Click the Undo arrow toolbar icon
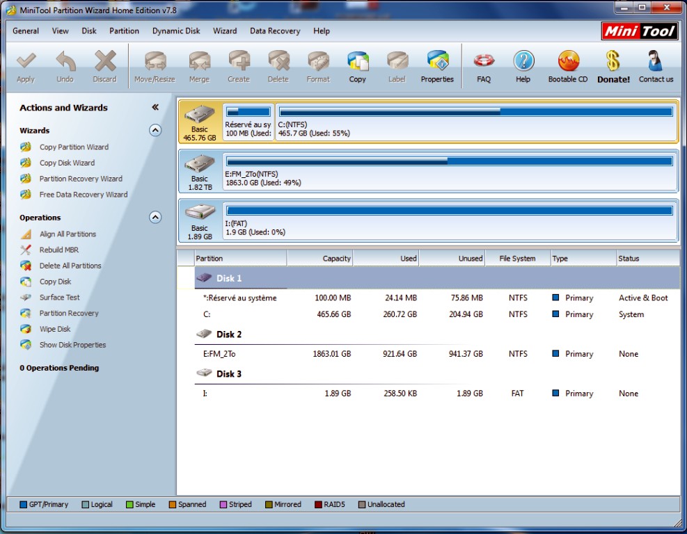The image size is (687, 534). coord(65,61)
